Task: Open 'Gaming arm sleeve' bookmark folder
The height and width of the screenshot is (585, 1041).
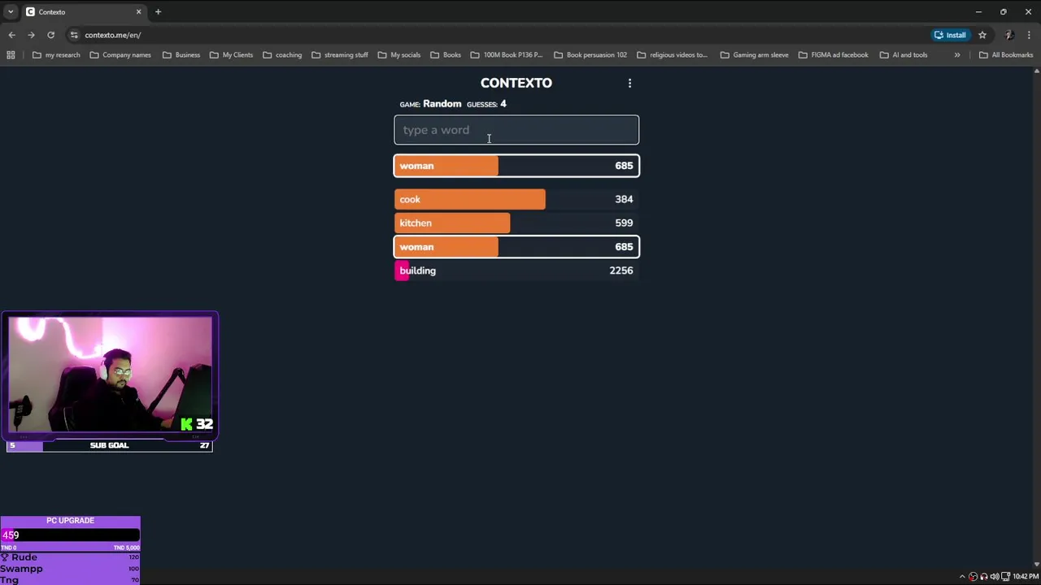Action: point(755,55)
